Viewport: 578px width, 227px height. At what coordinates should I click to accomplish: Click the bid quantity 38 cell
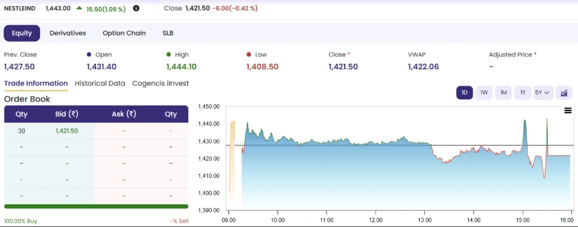point(22,131)
